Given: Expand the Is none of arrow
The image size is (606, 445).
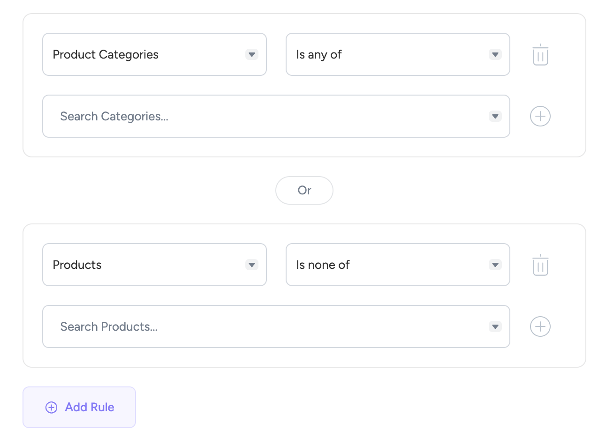Looking at the screenshot, I should click(x=495, y=265).
